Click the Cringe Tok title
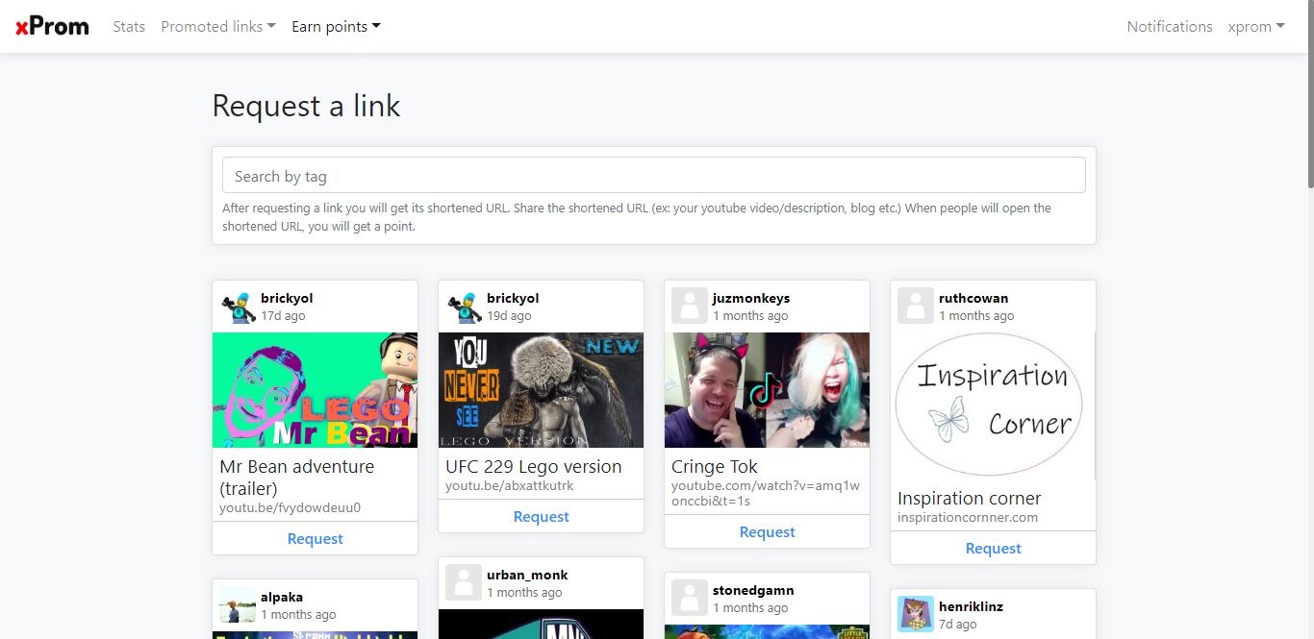 [x=715, y=467]
